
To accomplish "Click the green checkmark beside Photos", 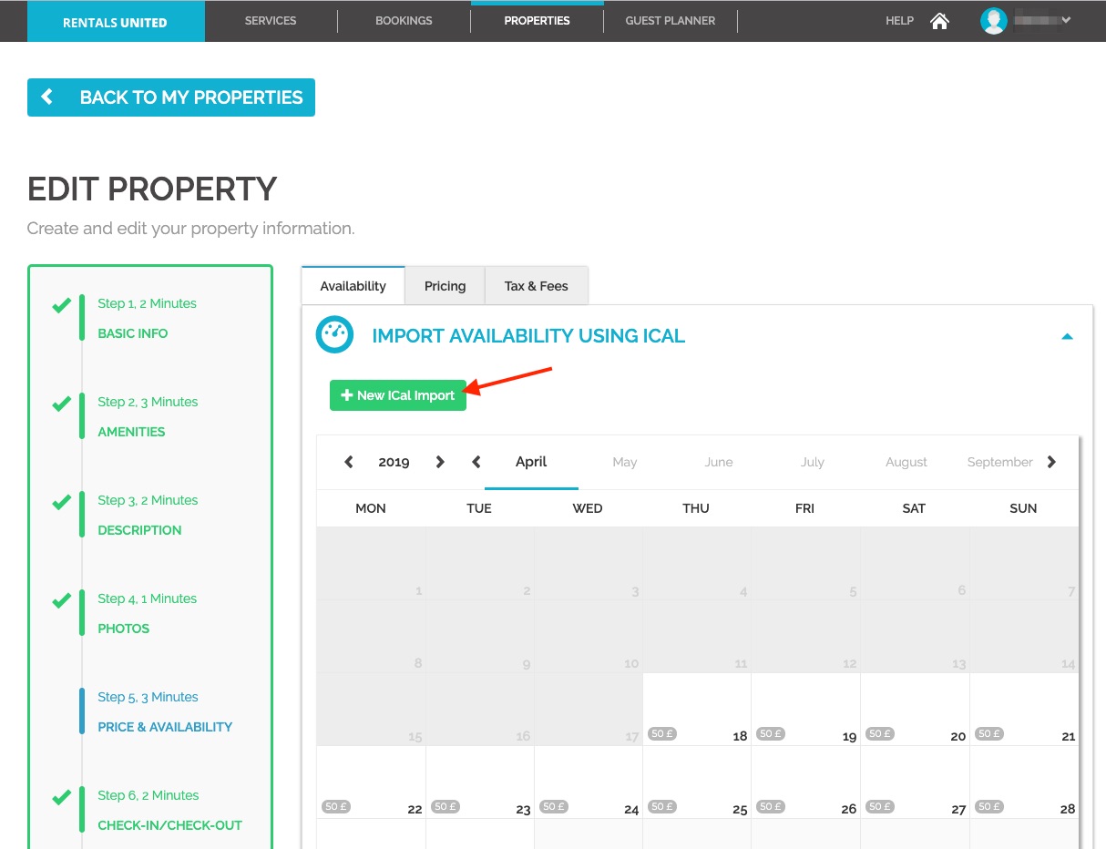I will 61,601.
